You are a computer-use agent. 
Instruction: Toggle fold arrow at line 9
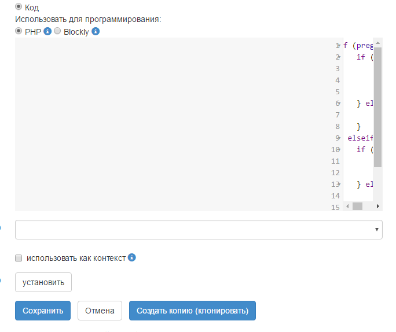point(338,138)
